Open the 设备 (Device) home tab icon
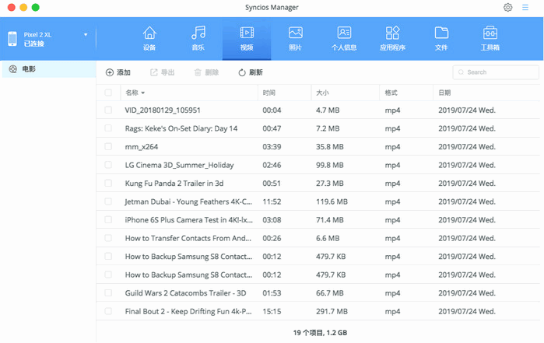The width and height of the screenshot is (544, 343). click(x=149, y=33)
